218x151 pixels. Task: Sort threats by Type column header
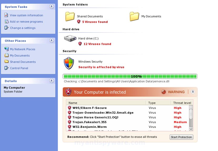pyautogui.click(x=158, y=103)
